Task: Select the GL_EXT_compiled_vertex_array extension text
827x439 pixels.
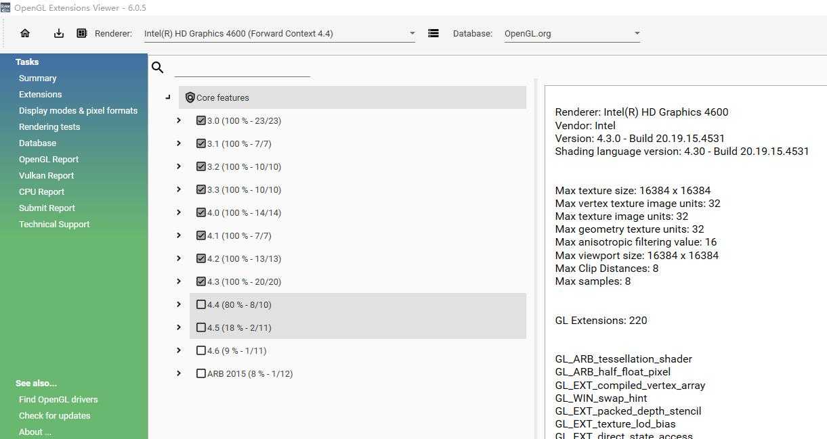Action: [630, 386]
